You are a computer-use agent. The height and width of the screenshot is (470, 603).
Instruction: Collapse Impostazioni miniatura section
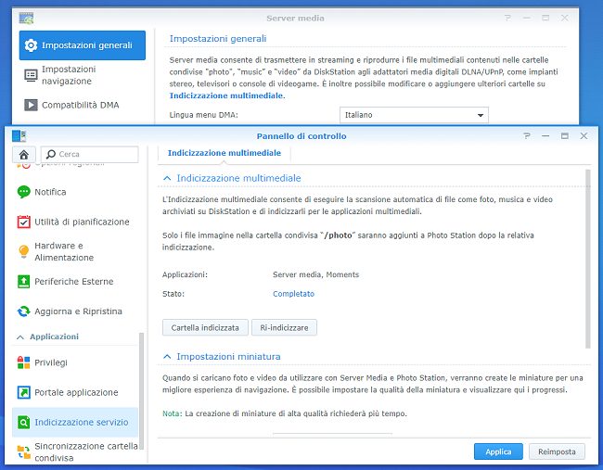[167, 356]
